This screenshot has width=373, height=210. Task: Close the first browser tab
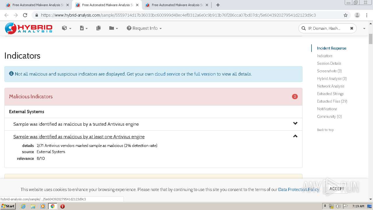click(68, 5)
